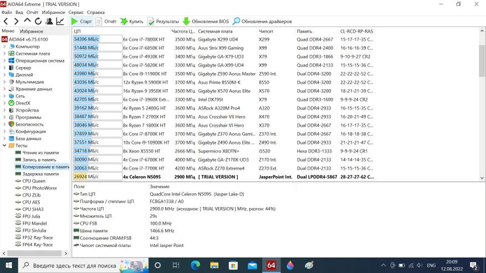
Task: Expand the DirectX tree node
Action: pyautogui.click(x=4, y=103)
